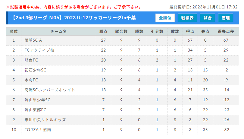Image resolution: width=244 pixels, height=139 pixels.
Task: Open the 試合 tab
Action: point(208,18)
